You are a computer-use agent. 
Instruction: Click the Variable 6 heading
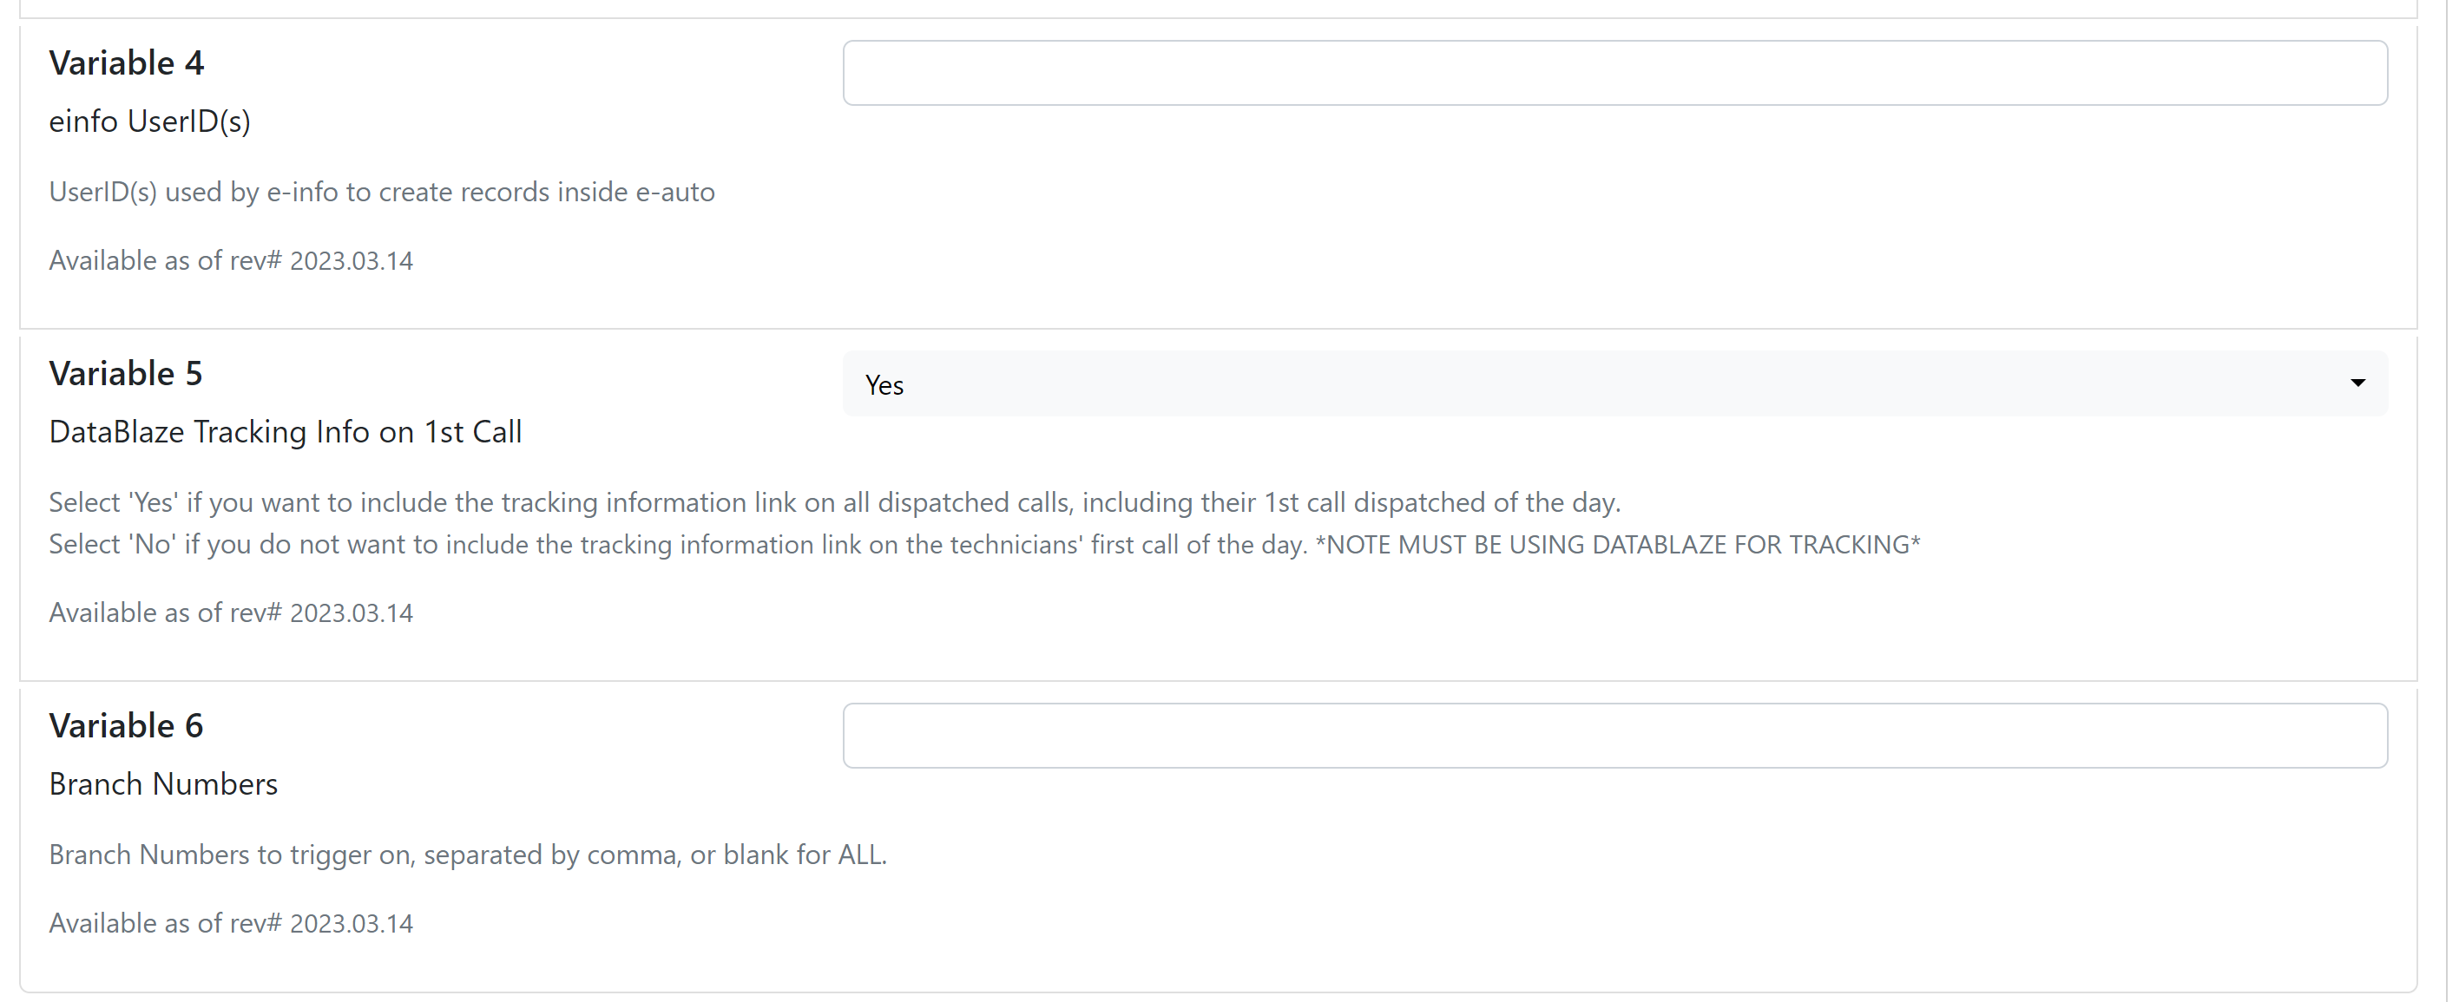pos(126,726)
